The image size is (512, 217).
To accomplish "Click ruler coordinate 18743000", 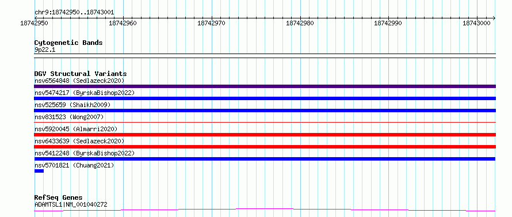I will coord(477,24).
